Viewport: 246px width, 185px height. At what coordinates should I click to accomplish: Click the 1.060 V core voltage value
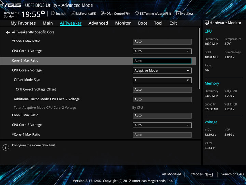[x=230, y=57]
